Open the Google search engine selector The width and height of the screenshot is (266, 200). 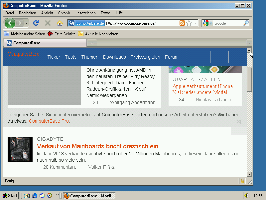click(207, 23)
